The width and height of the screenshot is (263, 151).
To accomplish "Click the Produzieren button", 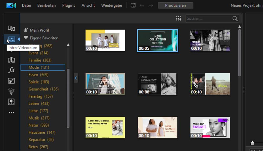I will [x=176, y=5].
